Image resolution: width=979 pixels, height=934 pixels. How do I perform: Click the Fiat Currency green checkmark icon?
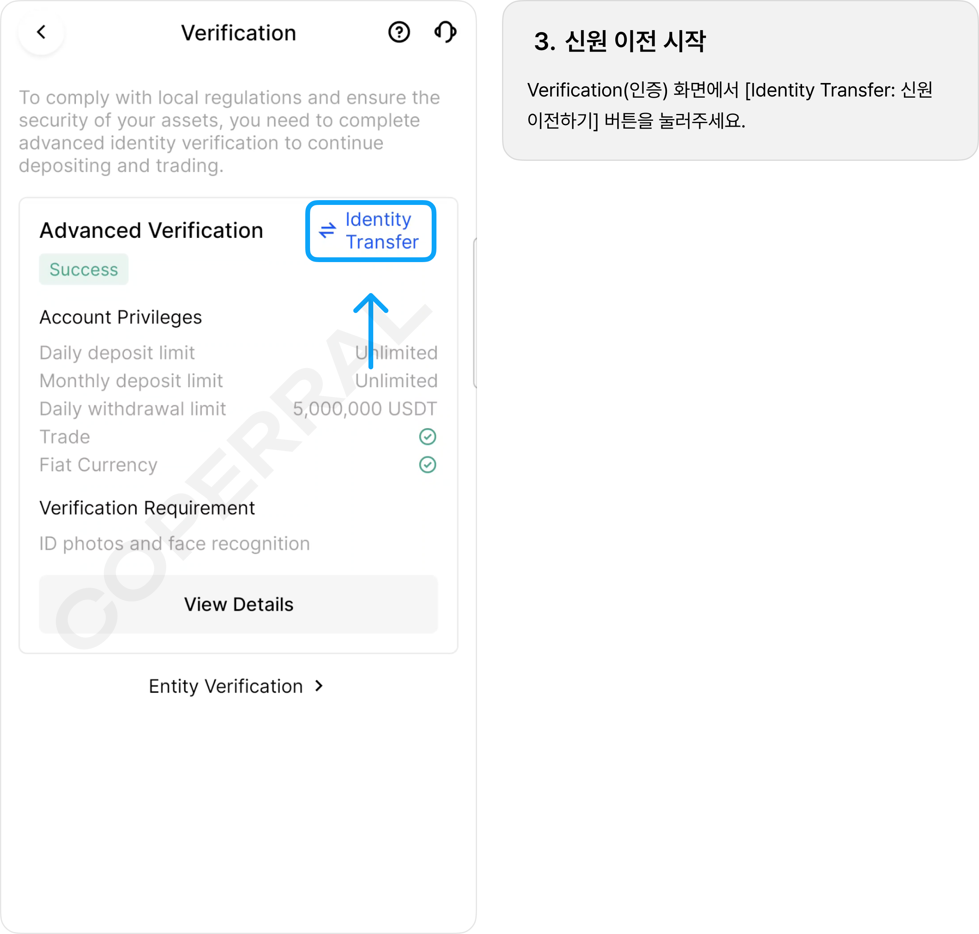(427, 465)
